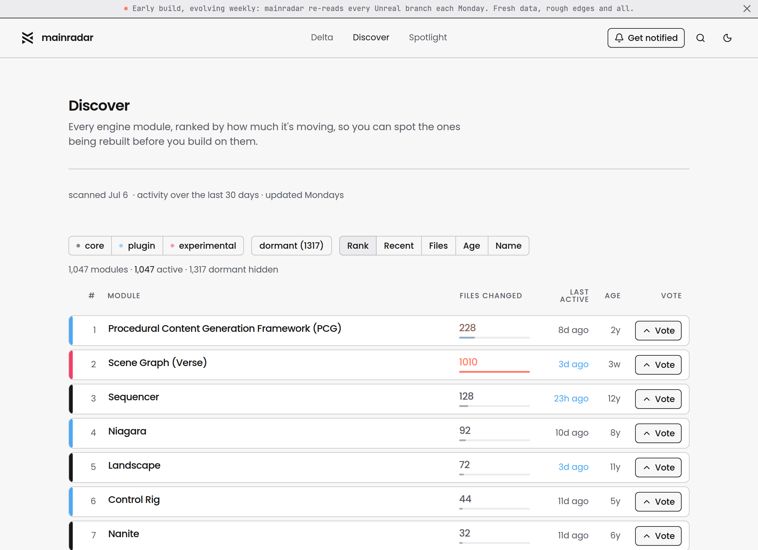Click the mainradar logo icon
Viewport: 758px width, 550px height.
pos(28,38)
